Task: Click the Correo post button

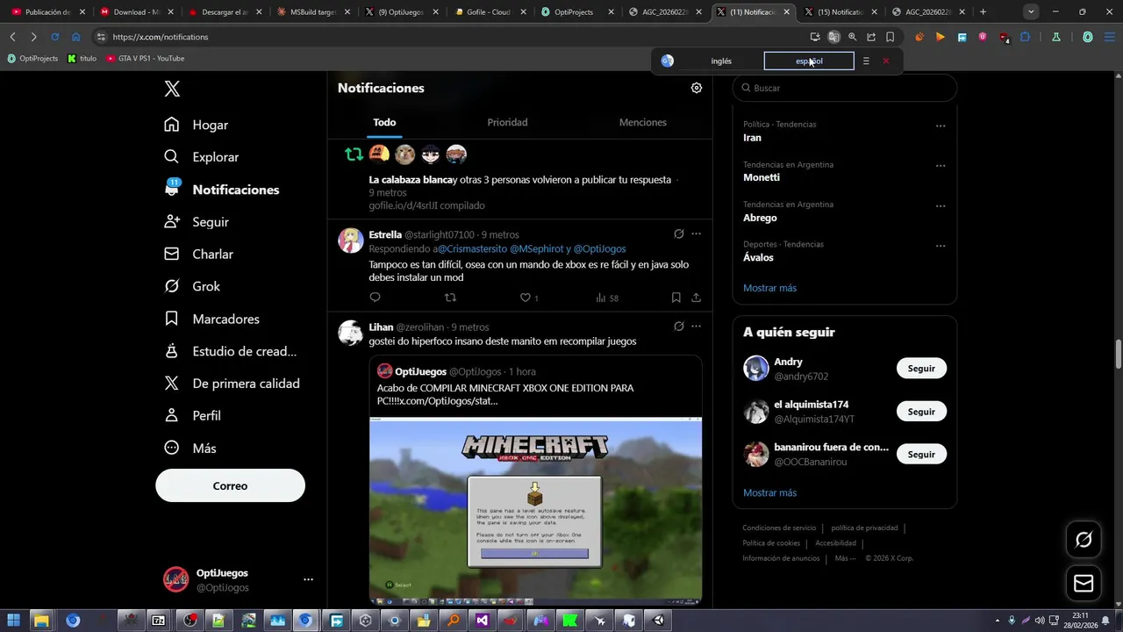Action: (x=230, y=485)
